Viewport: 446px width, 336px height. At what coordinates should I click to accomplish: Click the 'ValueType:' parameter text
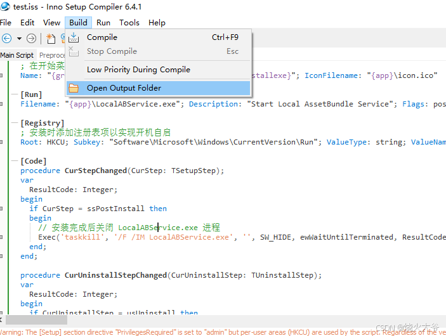pyautogui.click(x=349, y=142)
